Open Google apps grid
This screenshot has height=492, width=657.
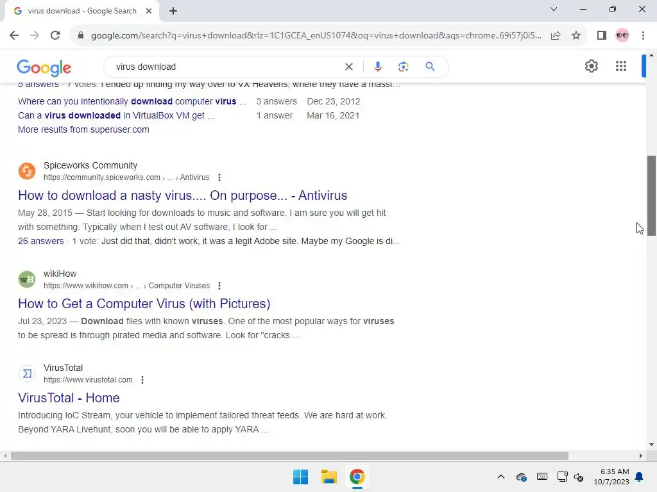pos(621,66)
